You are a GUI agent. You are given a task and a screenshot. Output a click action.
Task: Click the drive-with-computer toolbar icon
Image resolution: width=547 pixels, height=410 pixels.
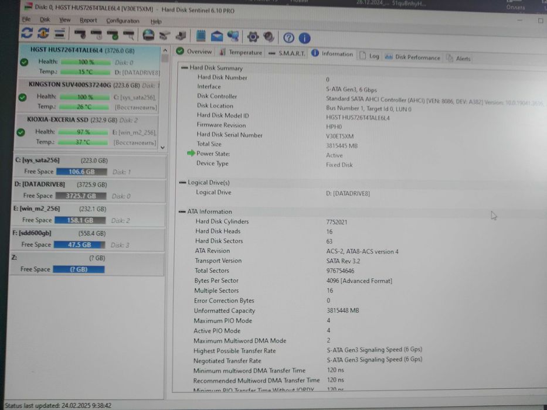181,36
